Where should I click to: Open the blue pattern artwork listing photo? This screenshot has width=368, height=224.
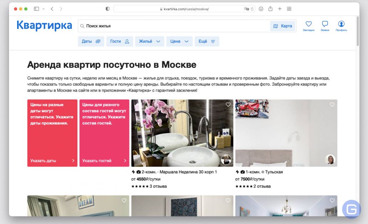pos(182,206)
